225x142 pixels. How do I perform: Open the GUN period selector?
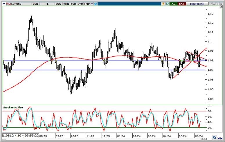tap(35, 4)
